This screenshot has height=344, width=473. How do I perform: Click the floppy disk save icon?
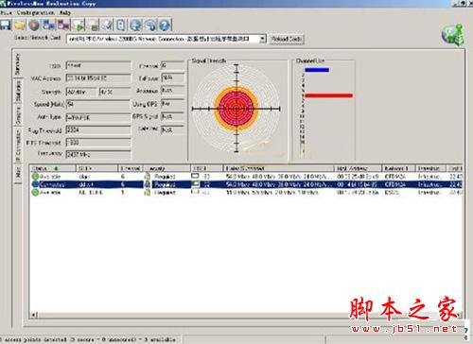[x=6, y=25]
